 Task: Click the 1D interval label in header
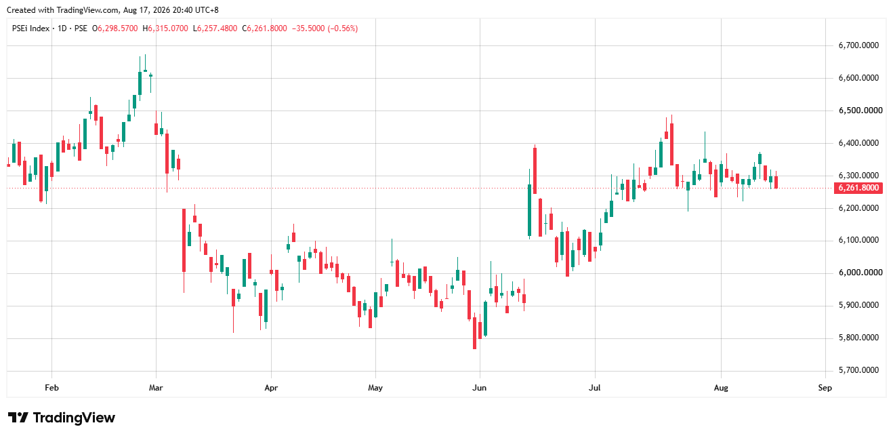click(x=62, y=28)
